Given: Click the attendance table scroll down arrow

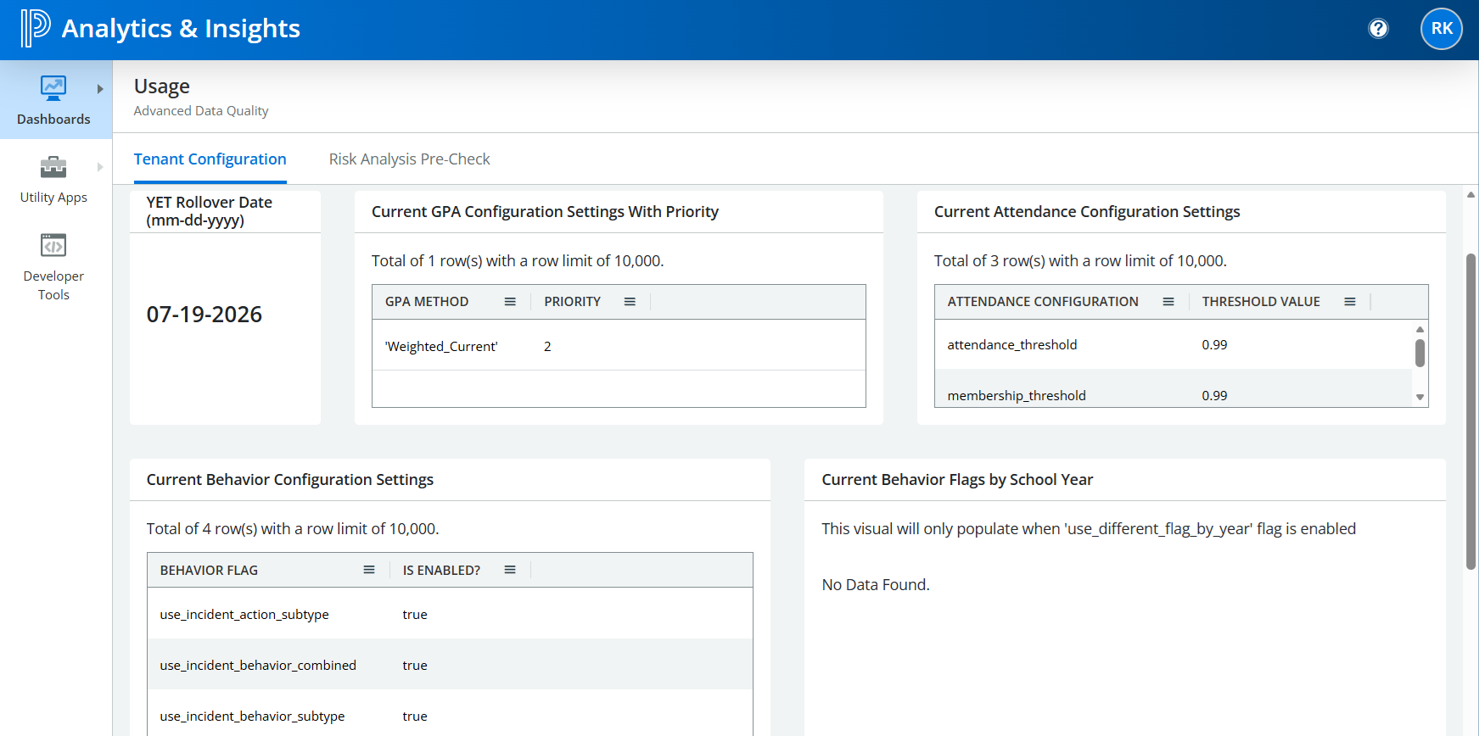Looking at the screenshot, I should point(1420,398).
